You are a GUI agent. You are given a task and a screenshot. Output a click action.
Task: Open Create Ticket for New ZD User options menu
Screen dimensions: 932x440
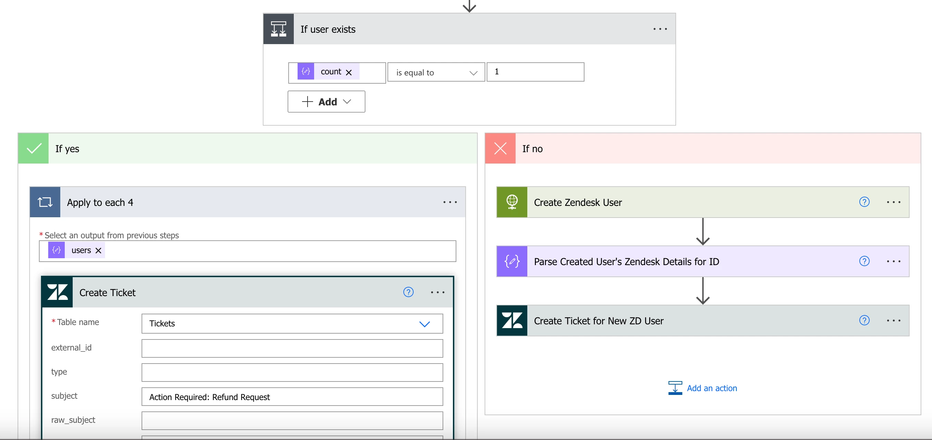pos(893,321)
